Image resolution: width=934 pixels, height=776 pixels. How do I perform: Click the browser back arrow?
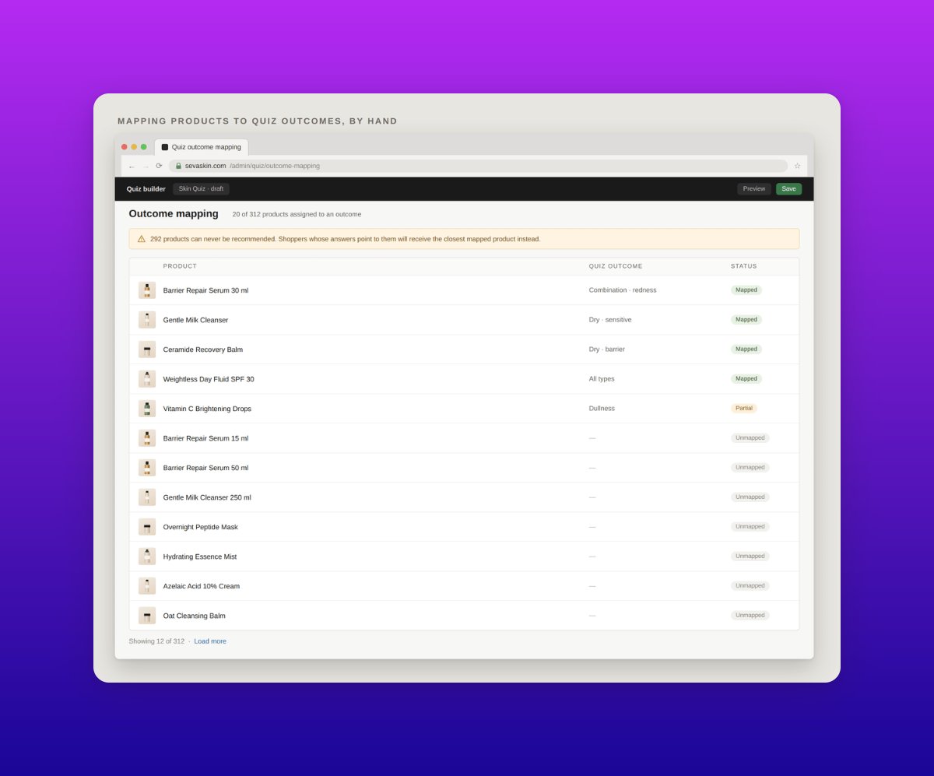132,166
